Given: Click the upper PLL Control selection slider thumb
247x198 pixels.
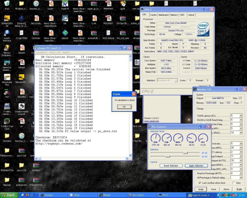Looking at the screenshot, I should pyautogui.click(x=186, y=152).
